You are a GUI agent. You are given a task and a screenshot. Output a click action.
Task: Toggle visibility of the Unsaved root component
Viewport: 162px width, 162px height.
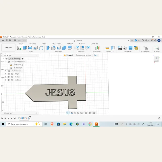[x=6, y=59]
